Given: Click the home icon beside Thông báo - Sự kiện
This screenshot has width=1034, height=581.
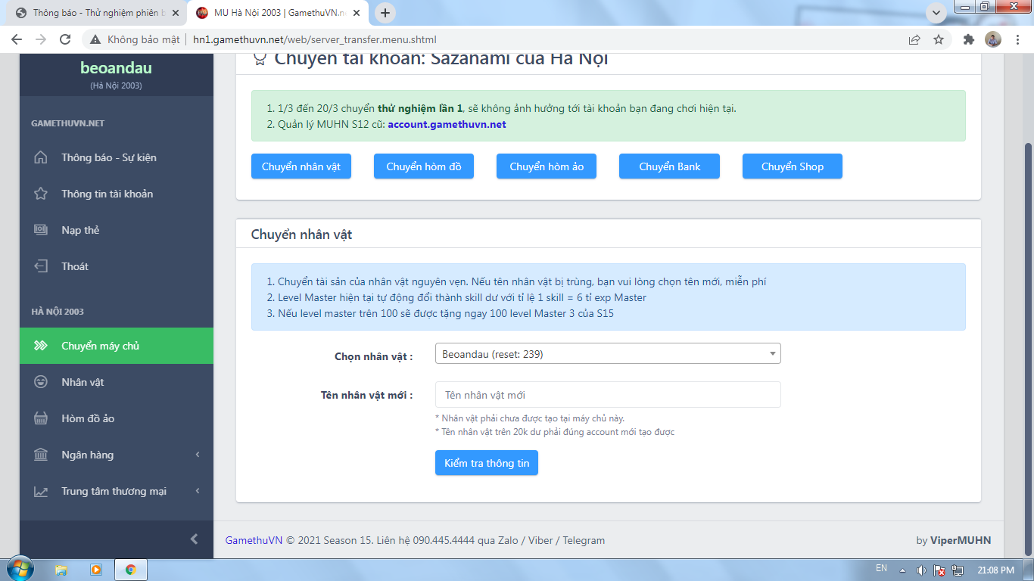Looking at the screenshot, I should (x=41, y=157).
